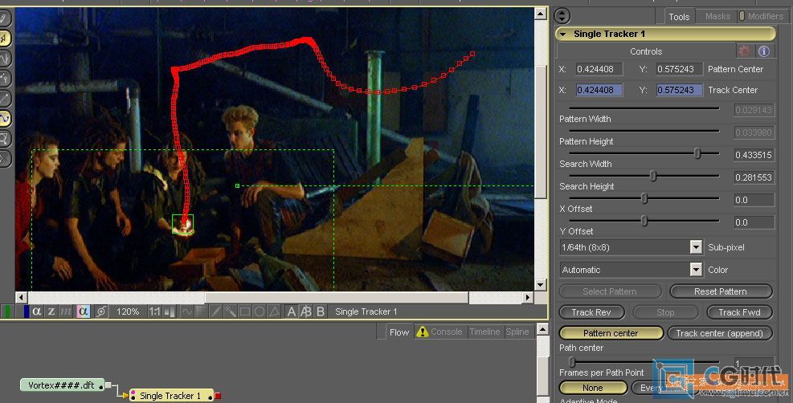Click the swirl icon beside 120% zoom
The width and height of the screenshot is (793, 403).
pyautogui.click(x=101, y=311)
